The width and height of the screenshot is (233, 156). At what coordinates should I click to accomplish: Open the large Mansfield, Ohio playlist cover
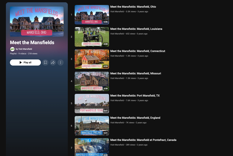click(x=37, y=21)
